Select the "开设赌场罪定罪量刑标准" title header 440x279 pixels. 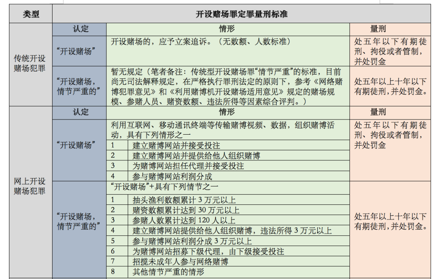pyautogui.click(x=241, y=14)
